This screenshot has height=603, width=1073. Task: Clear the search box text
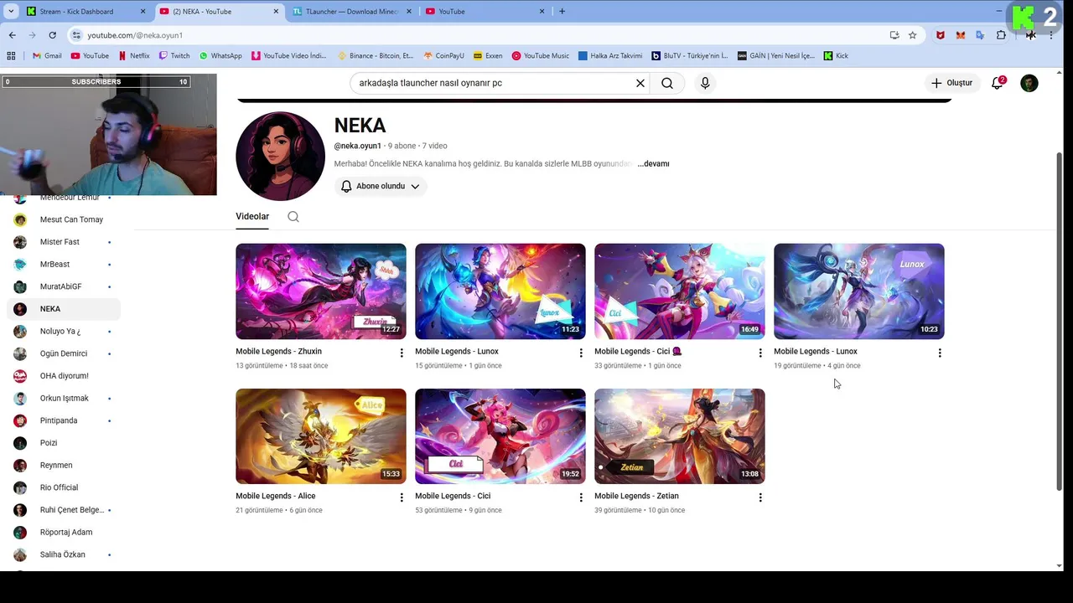click(x=640, y=83)
